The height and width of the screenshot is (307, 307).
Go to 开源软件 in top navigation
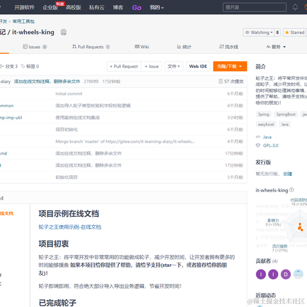coord(24,8)
